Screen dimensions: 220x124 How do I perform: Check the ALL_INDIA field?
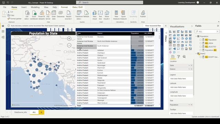(x=200, y=43)
